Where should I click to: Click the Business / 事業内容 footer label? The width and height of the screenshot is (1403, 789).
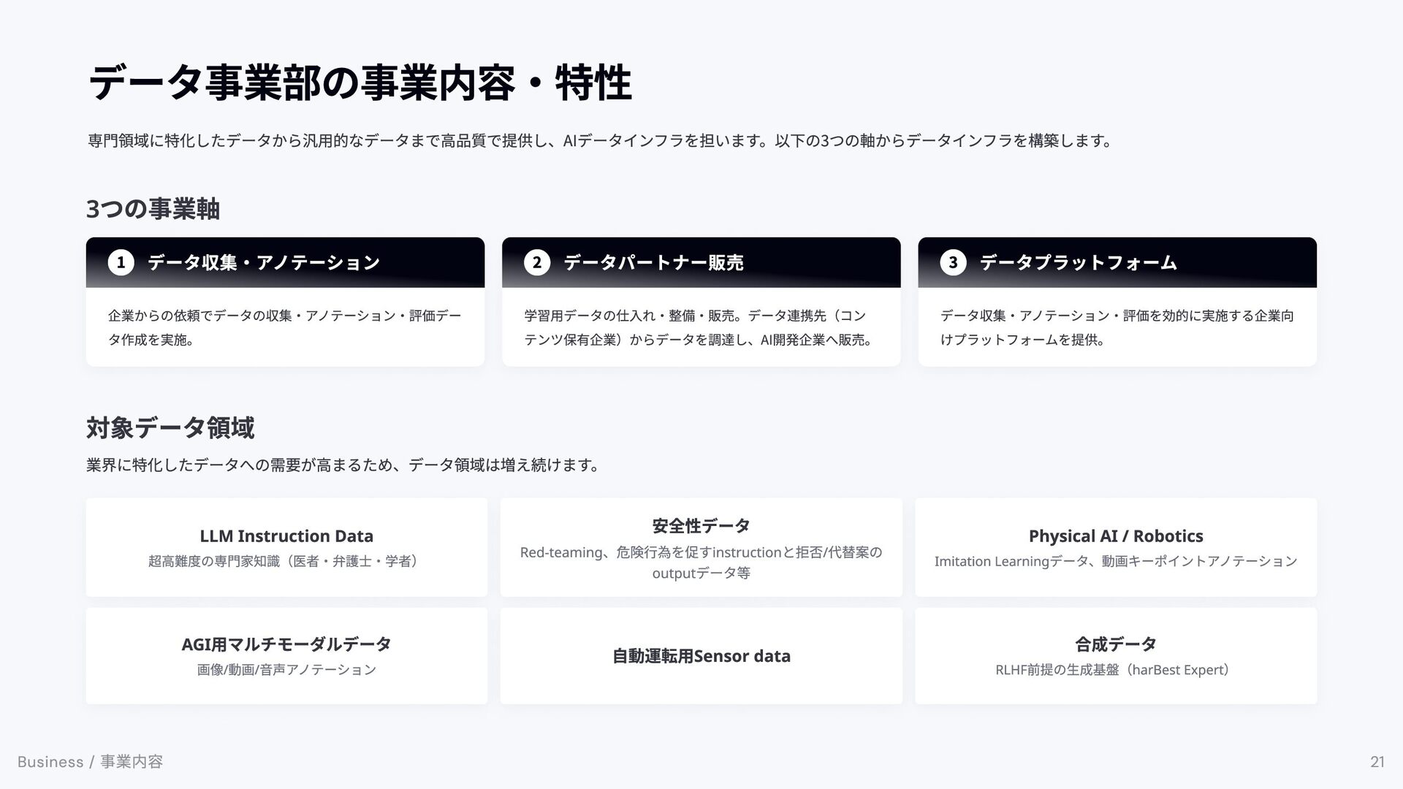coord(90,762)
